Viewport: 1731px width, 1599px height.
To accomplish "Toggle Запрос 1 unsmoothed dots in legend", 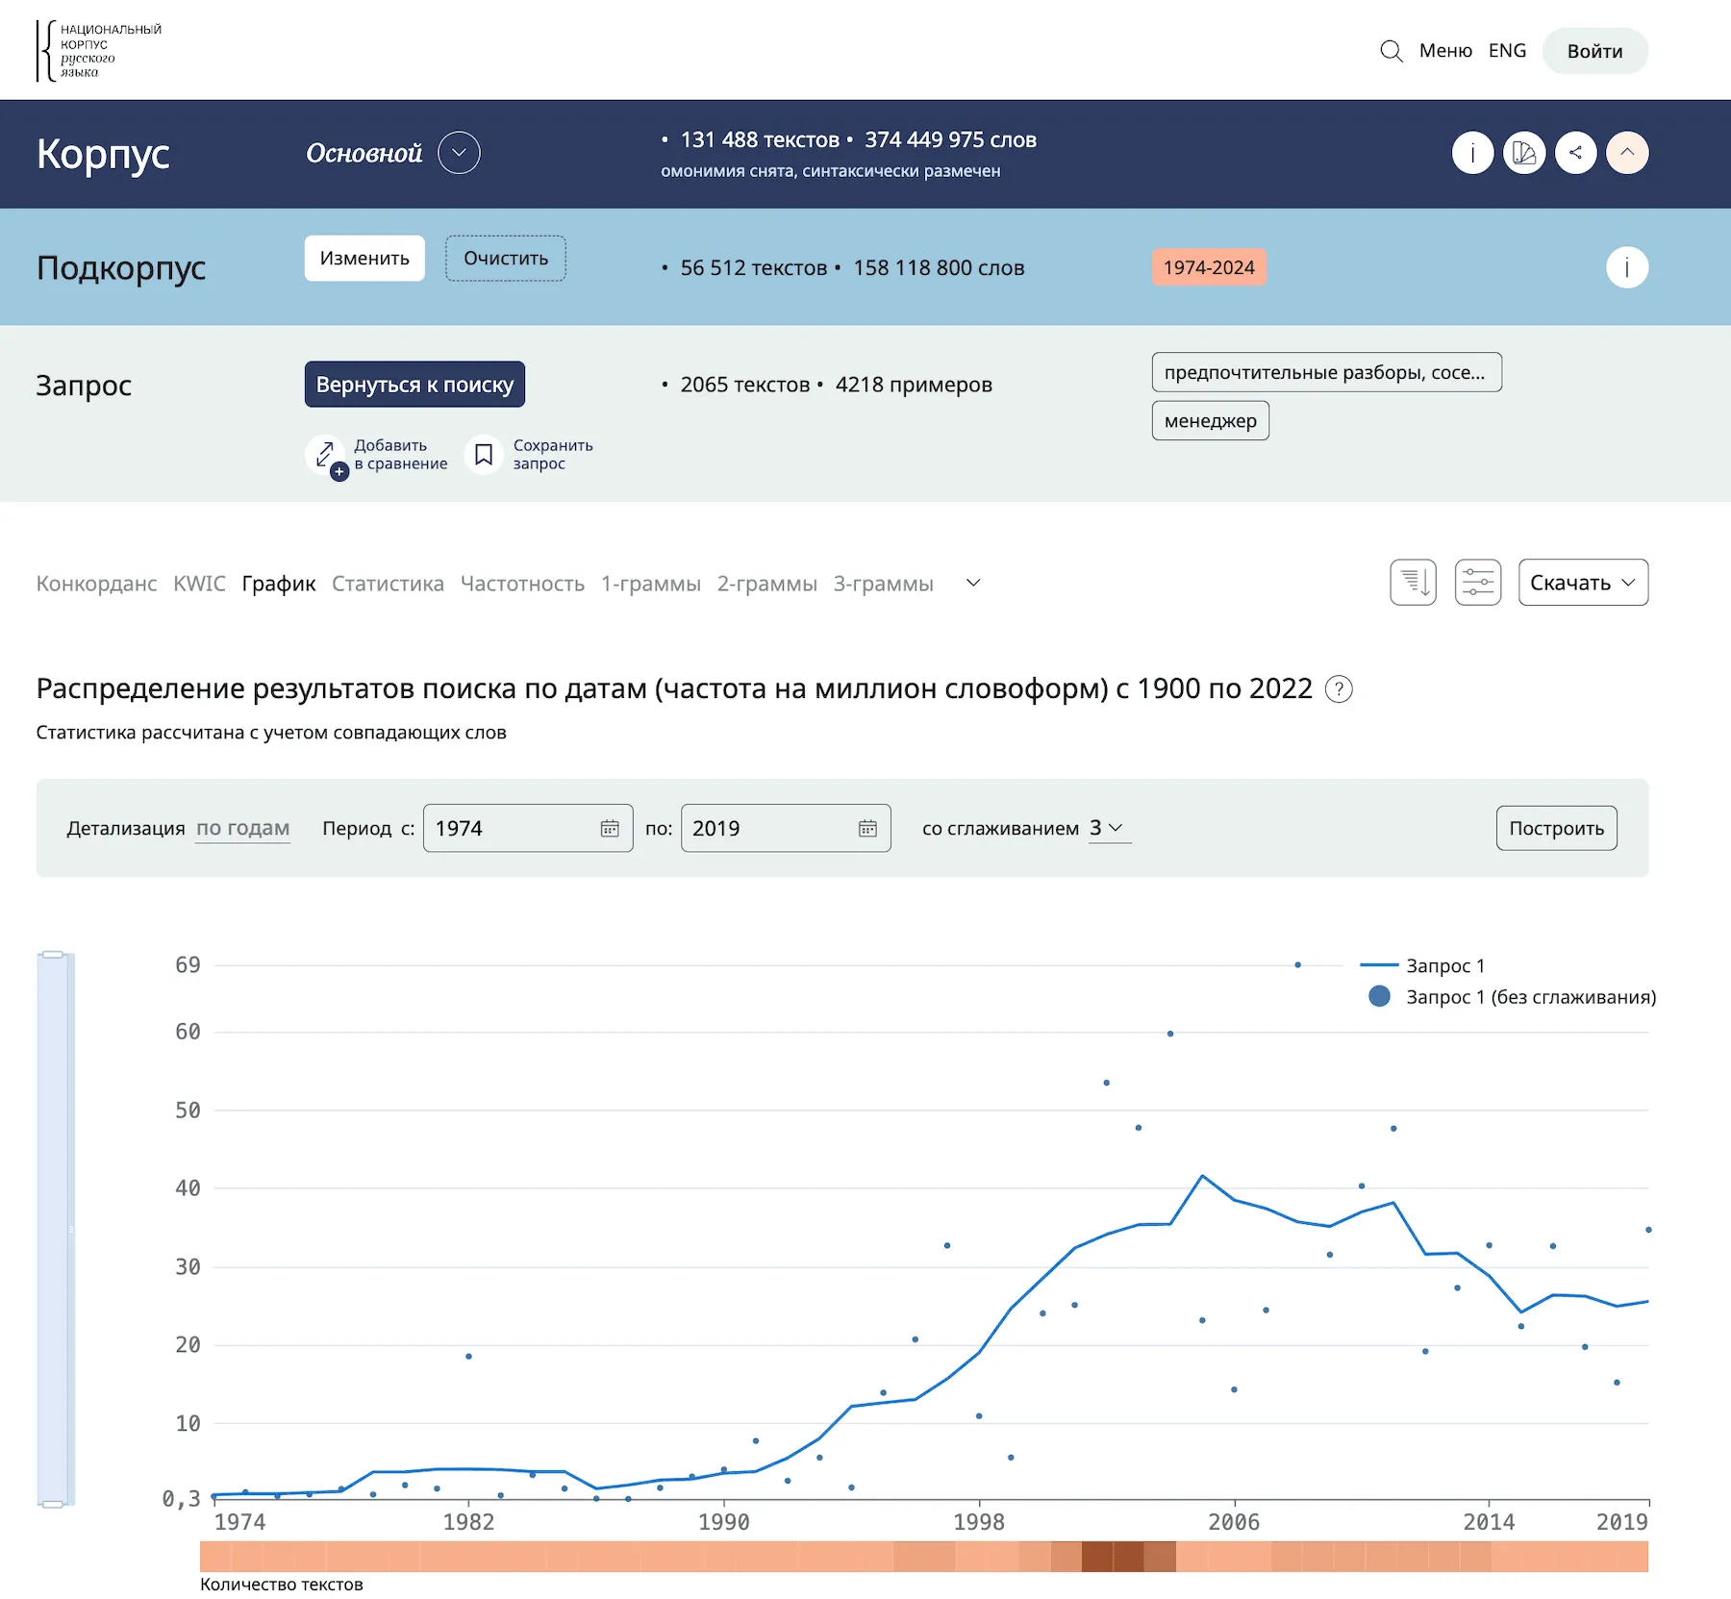I will click(x=1512, y=997).
